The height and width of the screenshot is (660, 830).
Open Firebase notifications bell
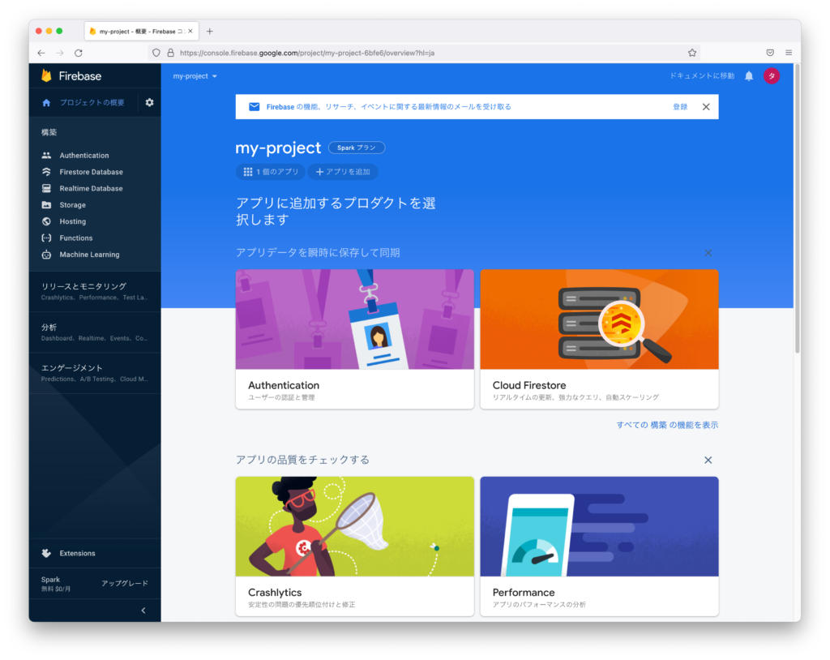(748, 75)
